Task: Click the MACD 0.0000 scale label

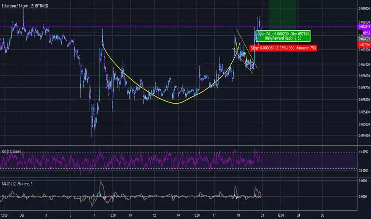Action: 363,197
